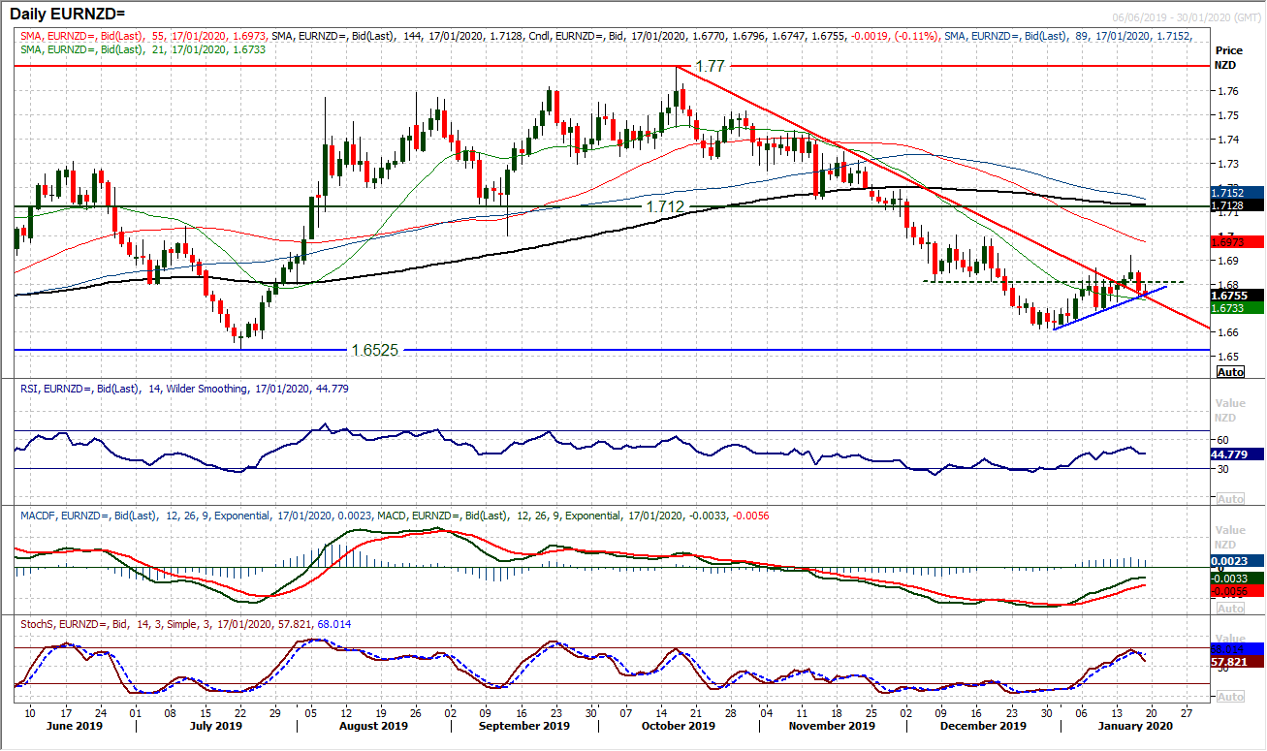Toggle Auto scaling on the RSI pane
Viewport: 1267px width, 751px height.
tap(1230, 497)
